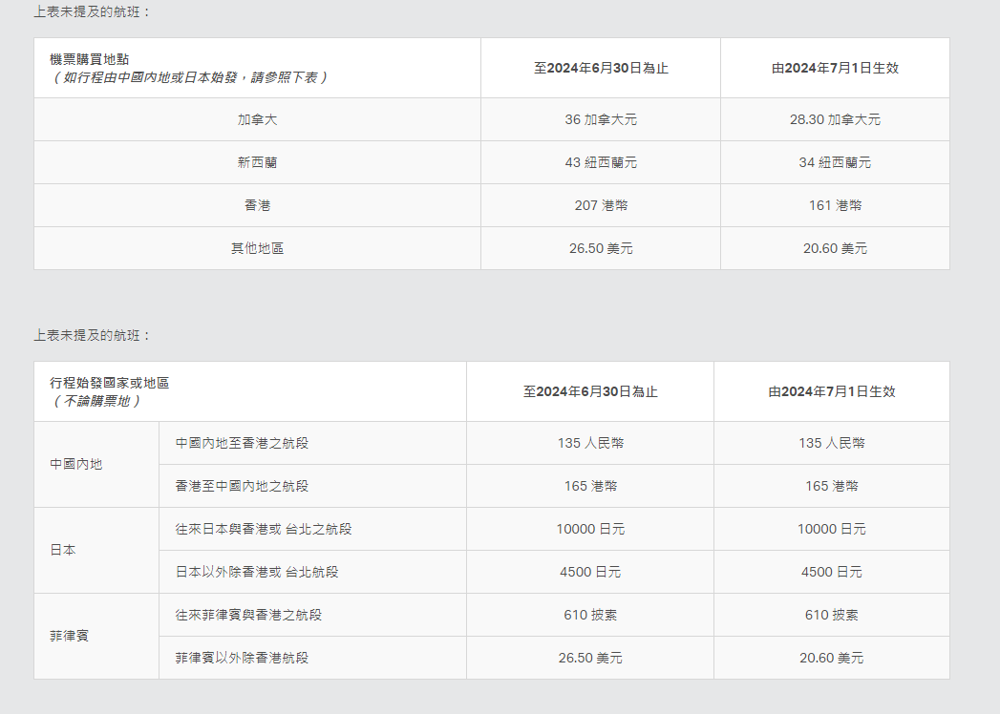Image resolution: width=1000 pixels, height=714 pixels.
Task: Click the 行程始發國家或地區 table header
Action: (x=110, y=383)
